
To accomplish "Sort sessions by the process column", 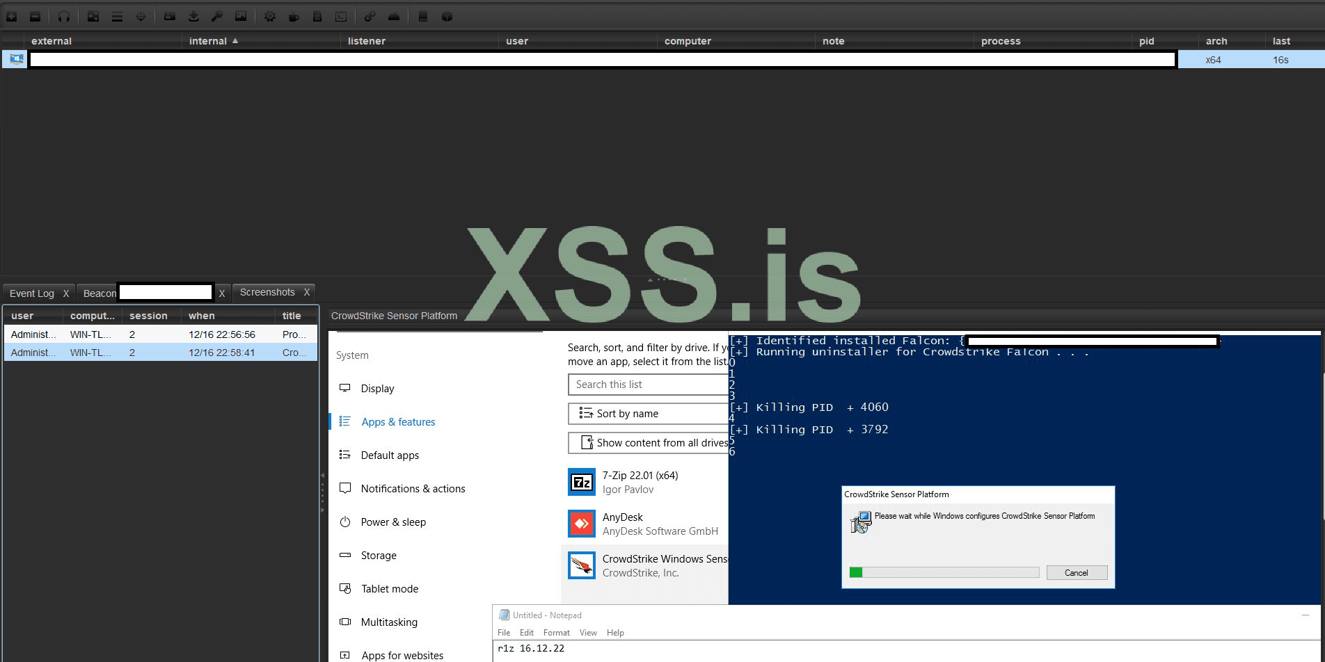I will (1052, 41).
